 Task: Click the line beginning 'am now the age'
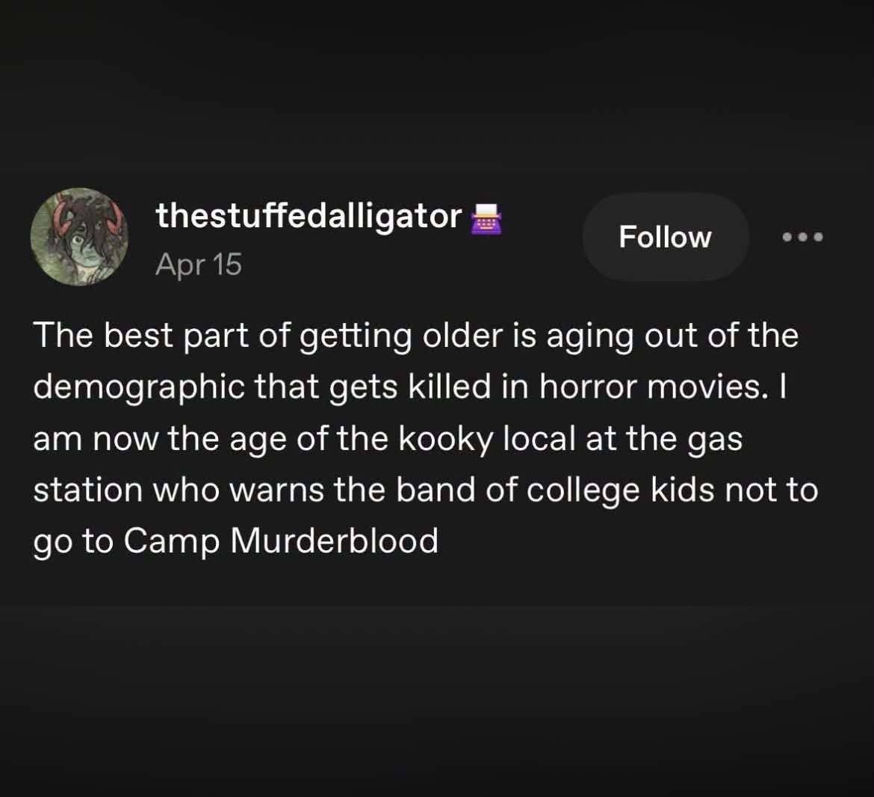click(x=388, y=439)
